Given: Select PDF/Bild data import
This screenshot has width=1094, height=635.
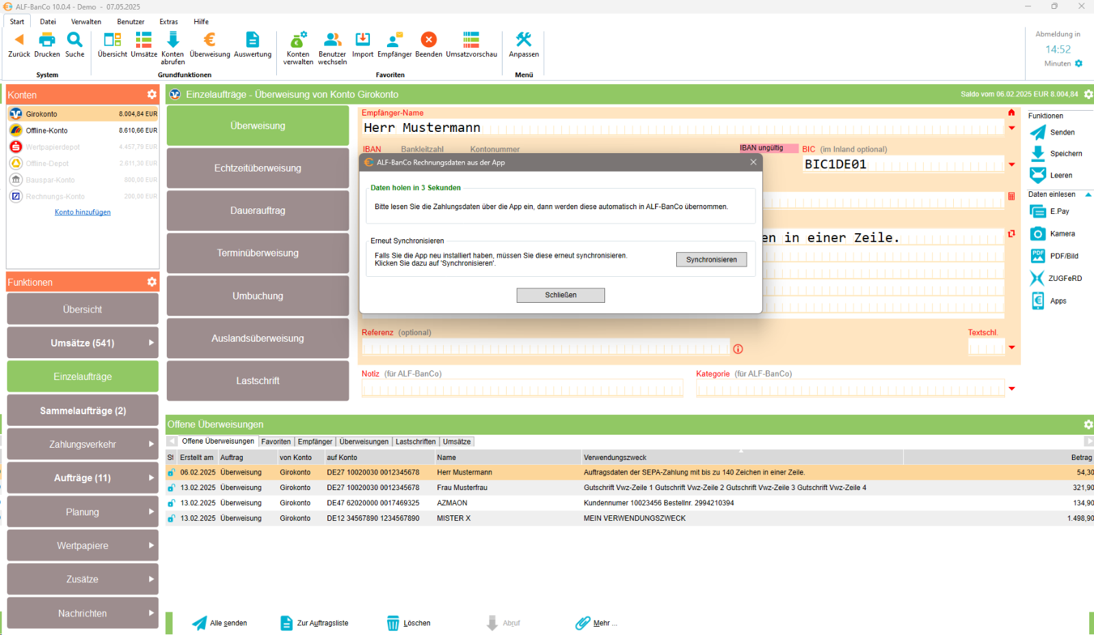Looking at the screenshot, I should point(1038,256).
